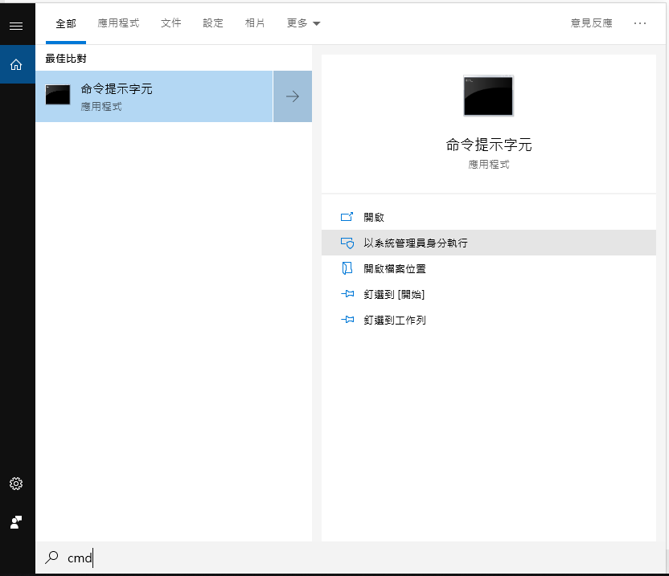Click 開啟 to launch Command Prompt
This screenshot has width=669, height=576.
point(374,217)
